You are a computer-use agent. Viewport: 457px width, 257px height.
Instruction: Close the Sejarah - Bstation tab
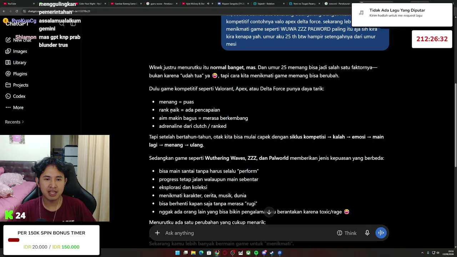[284, 4]
